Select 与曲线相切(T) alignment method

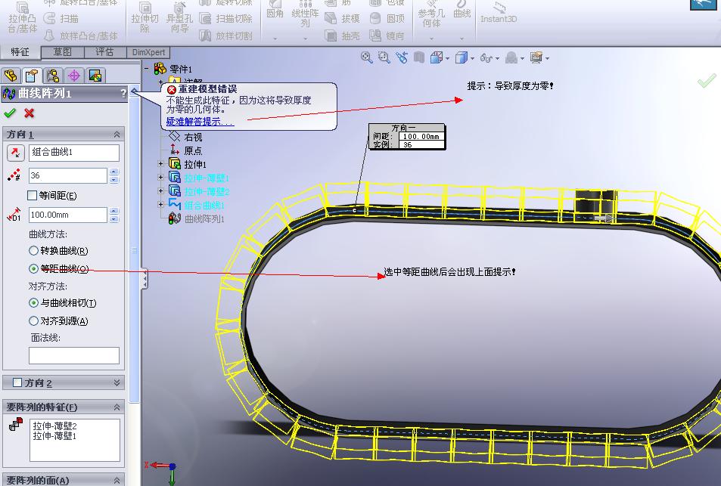click(x=33, y=303)
